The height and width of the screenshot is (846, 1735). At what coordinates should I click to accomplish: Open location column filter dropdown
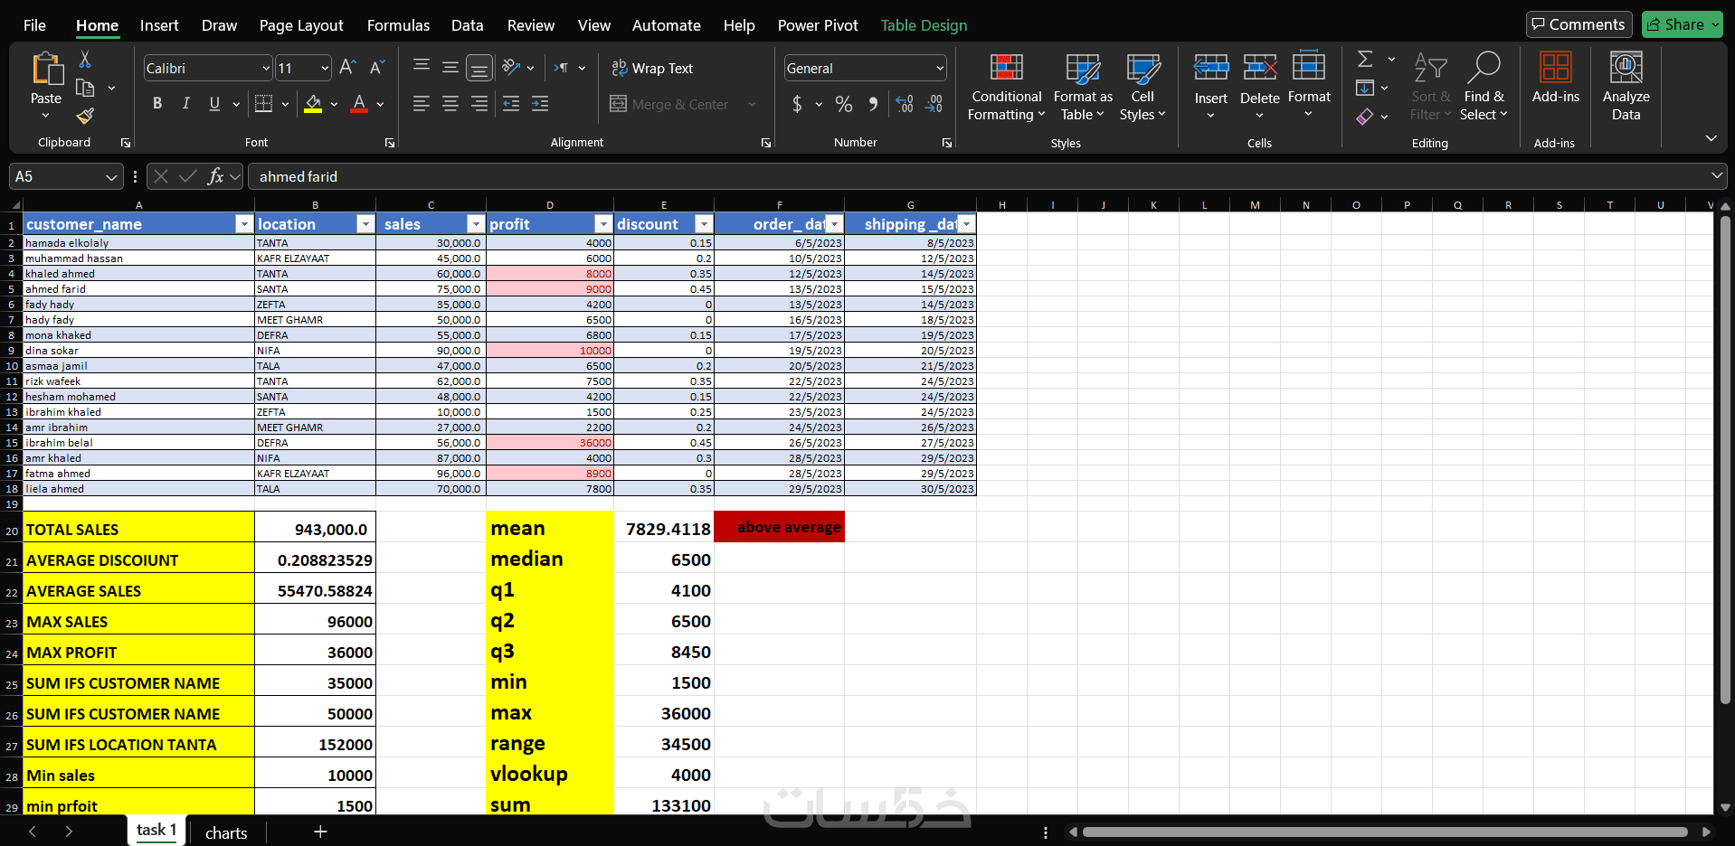coord(365,224)
